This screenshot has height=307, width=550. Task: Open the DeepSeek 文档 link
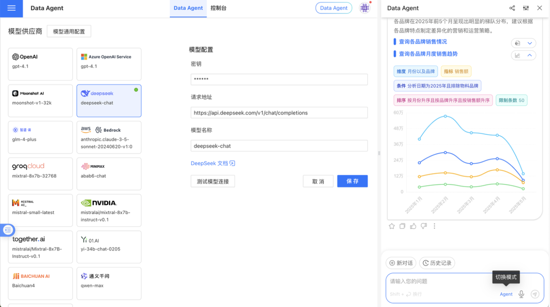tap(213, 163)
